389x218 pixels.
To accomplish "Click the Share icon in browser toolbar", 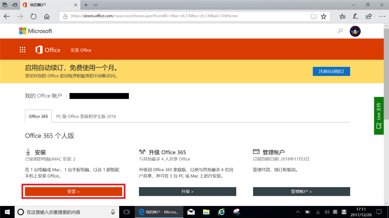I will [x=368, y=16].
